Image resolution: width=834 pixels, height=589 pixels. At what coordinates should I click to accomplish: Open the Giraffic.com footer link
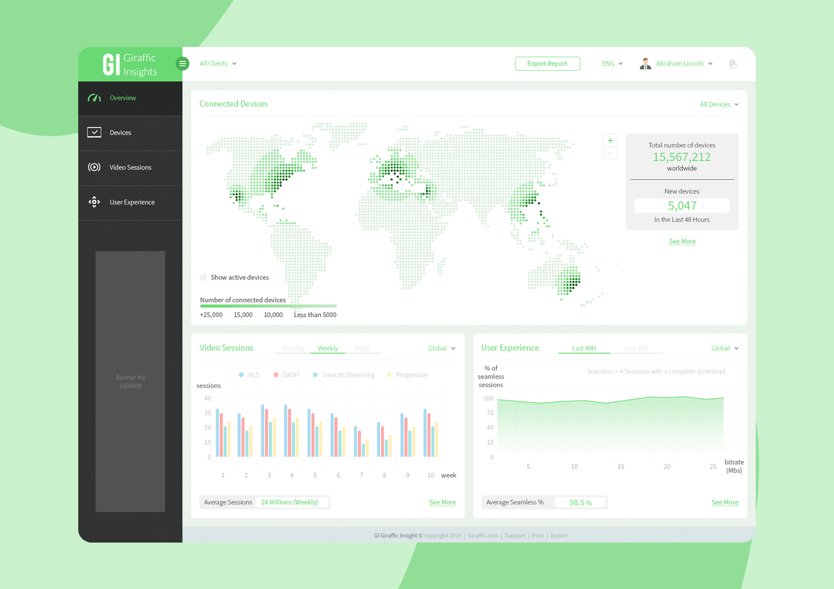(483, 536)
